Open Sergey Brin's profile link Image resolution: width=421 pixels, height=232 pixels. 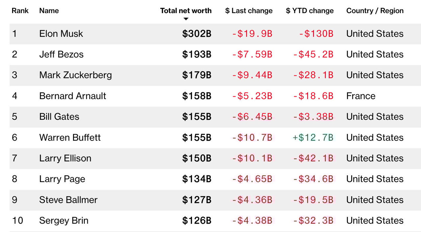(64, 221)
